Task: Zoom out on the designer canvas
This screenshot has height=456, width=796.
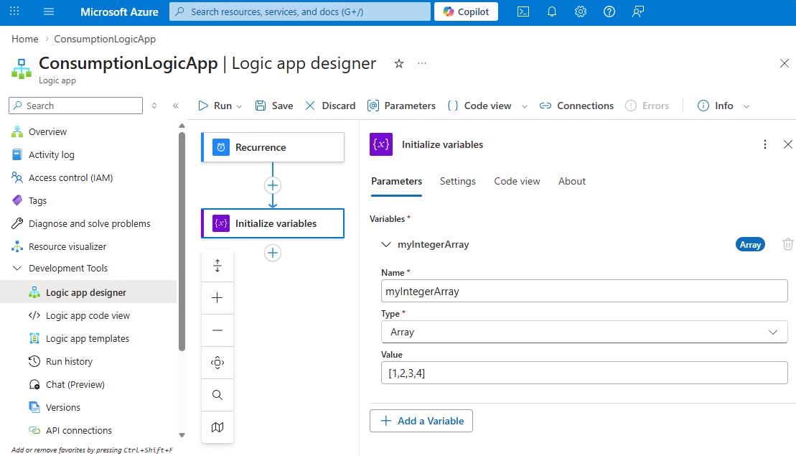Action: tap(217, 330)
